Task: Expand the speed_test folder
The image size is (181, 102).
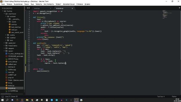Action: click(4, 43)
